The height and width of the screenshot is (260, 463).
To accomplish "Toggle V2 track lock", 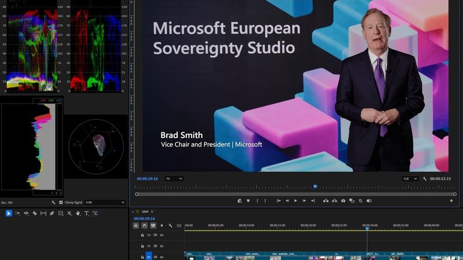I will 142,246.
